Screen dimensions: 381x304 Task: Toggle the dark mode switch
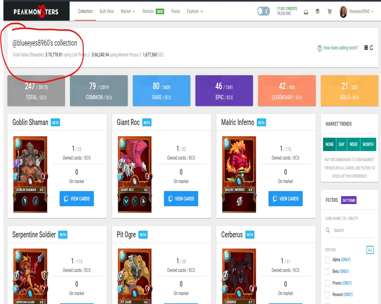coord(264,11)
